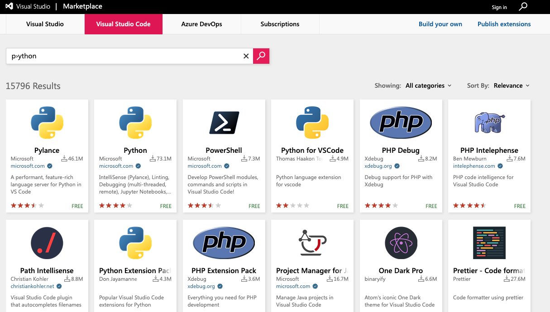This screenshot has width=550, height=312.
Task: Click the PHP Intelephense elephant logo
Action: [489, 123]
